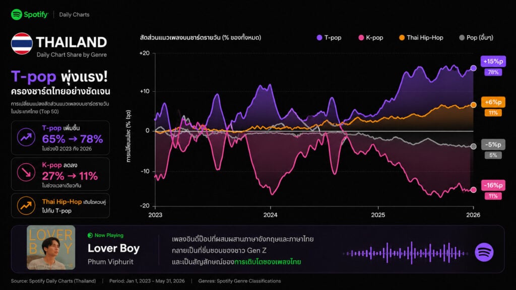
Task: Click the Period: Jan 1, 2023 footer text
Action: [x=147, y=281]
